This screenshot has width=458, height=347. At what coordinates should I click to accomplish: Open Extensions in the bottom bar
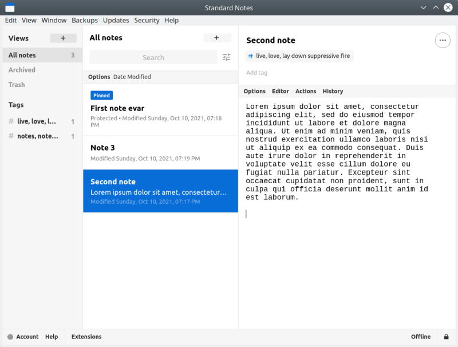(x=86, y=337)
